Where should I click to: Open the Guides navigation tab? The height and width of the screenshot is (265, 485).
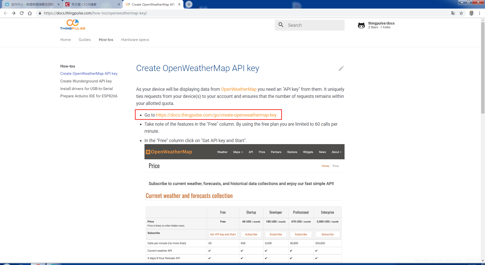click(x=85, y=40)
